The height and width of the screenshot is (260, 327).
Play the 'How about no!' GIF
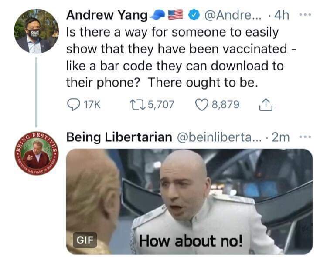(189, 202)
